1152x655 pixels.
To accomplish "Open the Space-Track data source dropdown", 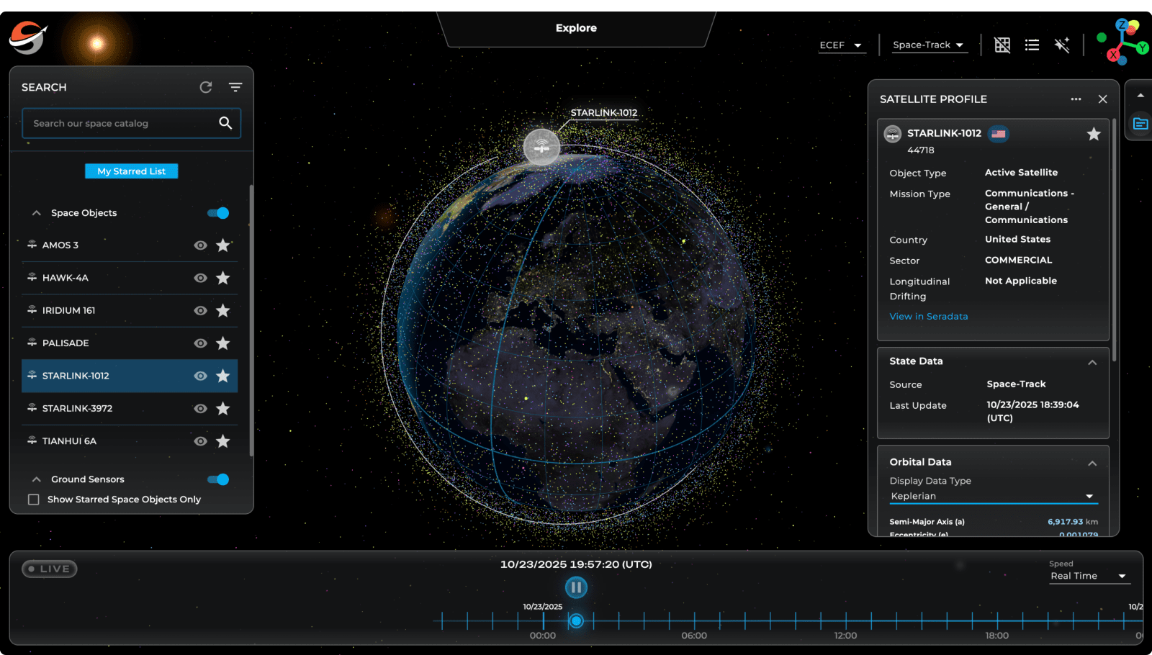I will [930, 45].
